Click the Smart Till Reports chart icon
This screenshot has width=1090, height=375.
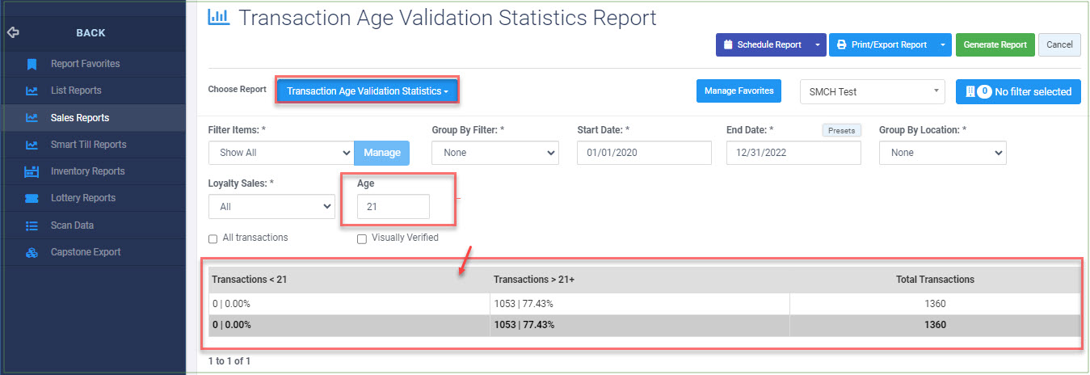32,145
